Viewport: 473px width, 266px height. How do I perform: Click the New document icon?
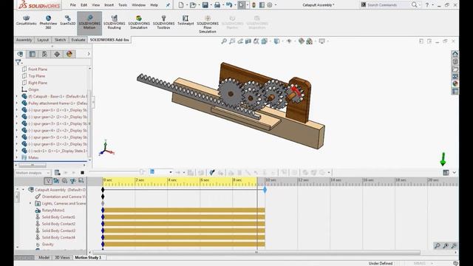click(x=180, y=5)
